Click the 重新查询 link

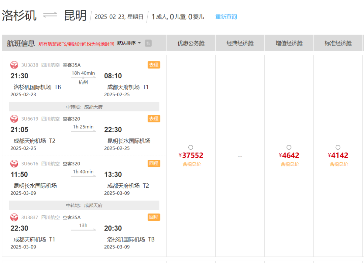click(x=226, y=17)
